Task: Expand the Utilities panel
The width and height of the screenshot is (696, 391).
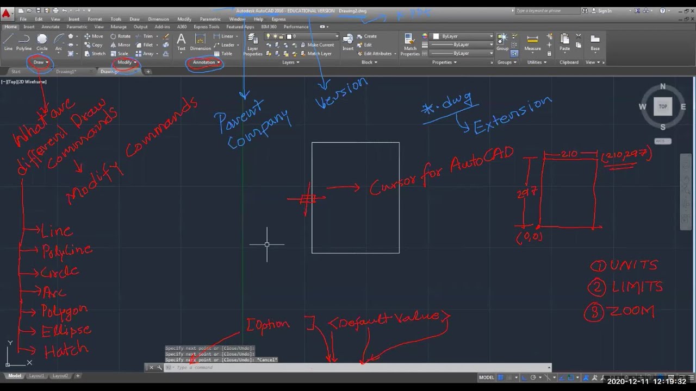Action: point(537,62)
